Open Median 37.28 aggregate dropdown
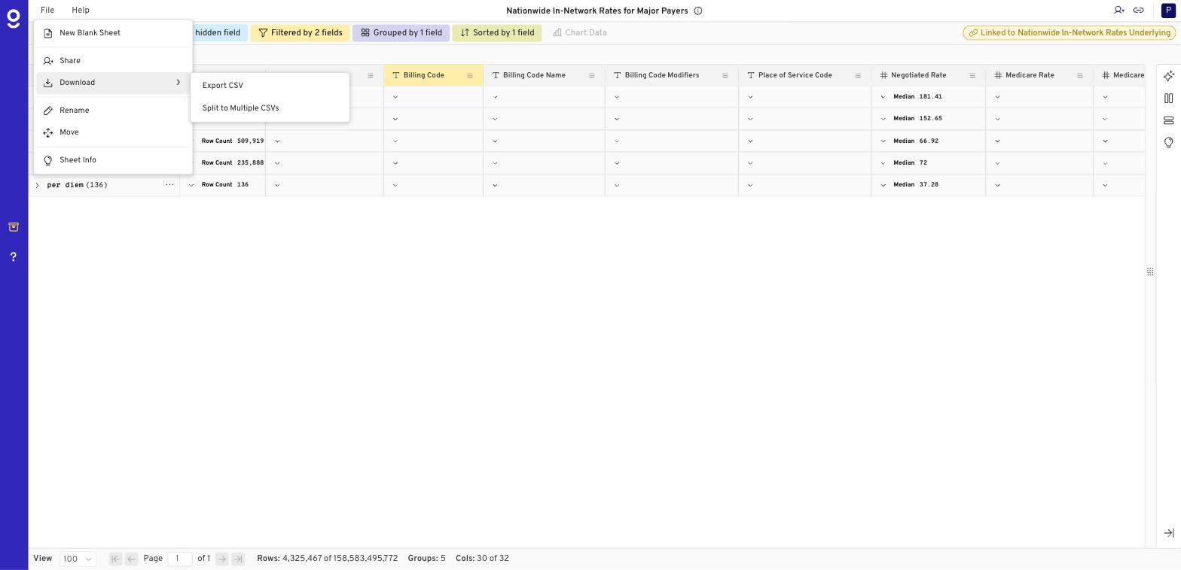Screen dimensions: 1181x570 pos(883,185)
